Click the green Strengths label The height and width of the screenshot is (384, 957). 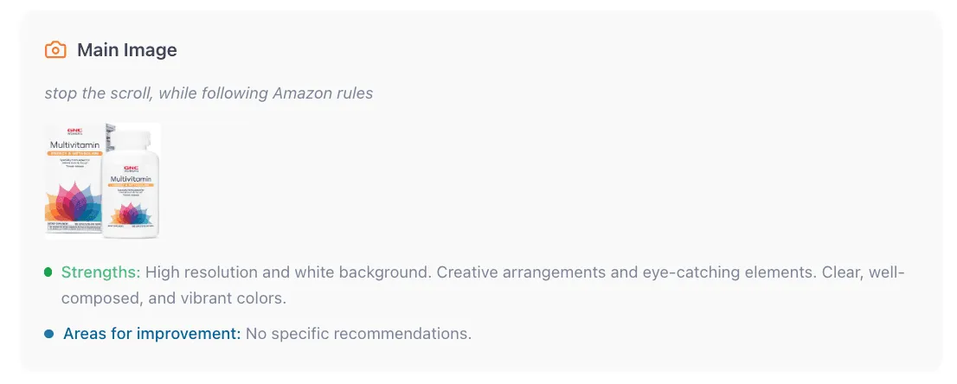point(100,272)
